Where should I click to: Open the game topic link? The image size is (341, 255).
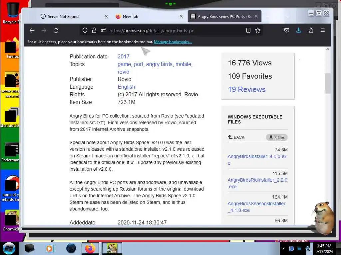(x=124, y=64)
